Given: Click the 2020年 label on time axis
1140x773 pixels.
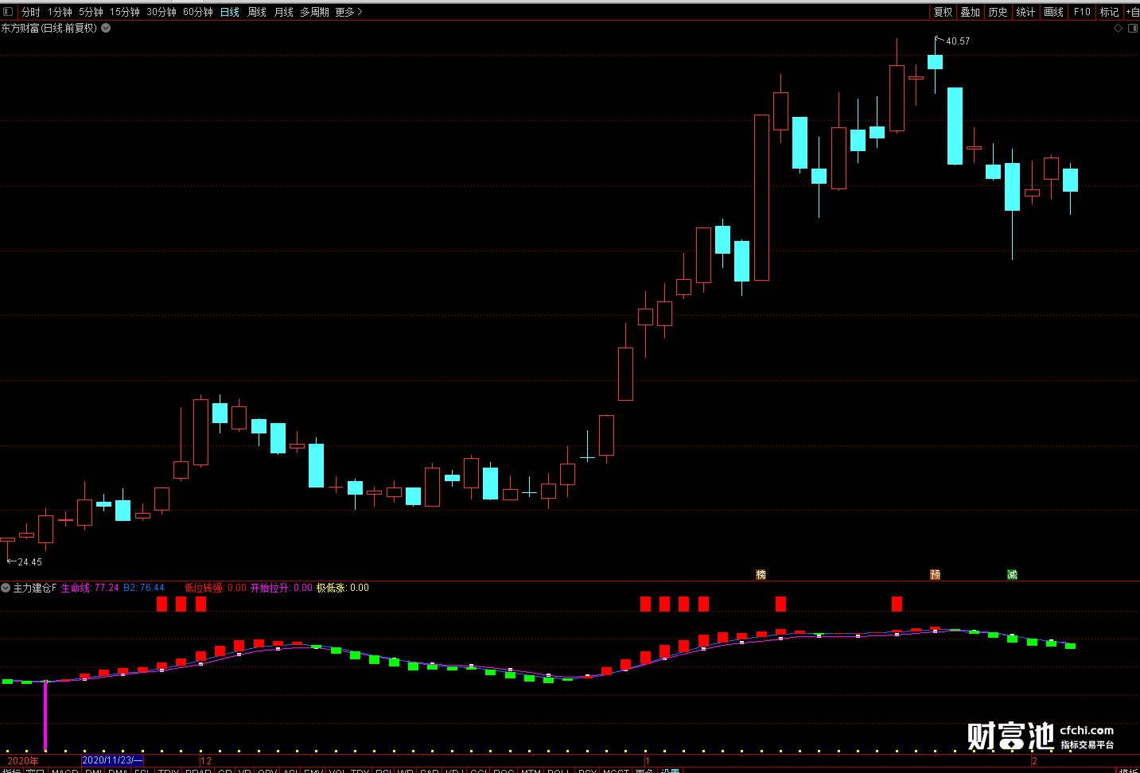Looking at the screenshot, I should coord(23,761).
